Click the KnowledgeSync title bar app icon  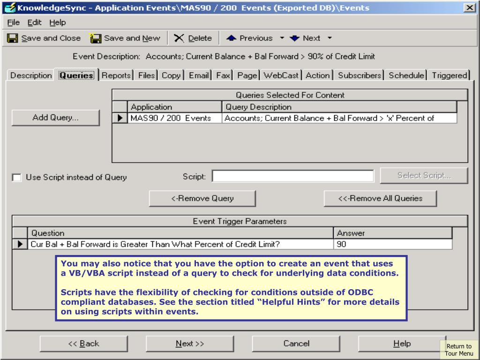pos(10,7)
